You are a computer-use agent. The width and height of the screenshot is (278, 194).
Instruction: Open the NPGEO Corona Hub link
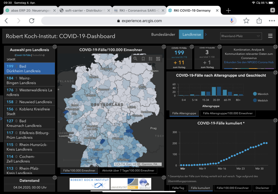(249, 62)
